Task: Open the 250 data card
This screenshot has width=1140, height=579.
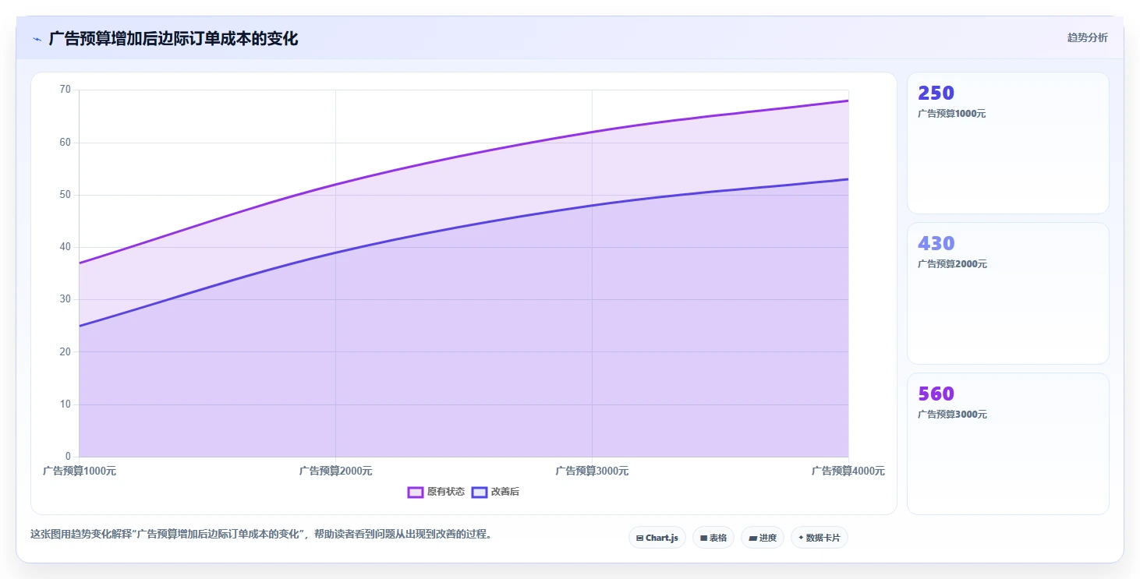Action: (x=1008, y=143)
